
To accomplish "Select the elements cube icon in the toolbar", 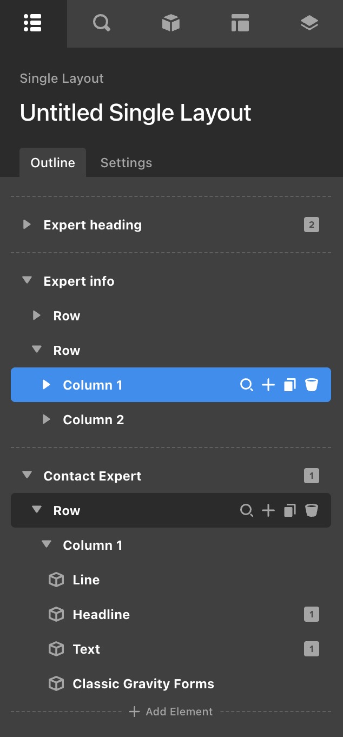I will [170, 23].
